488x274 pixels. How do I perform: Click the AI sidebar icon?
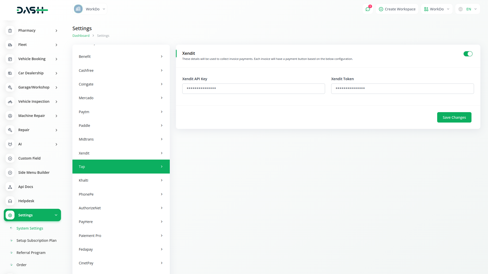(10, 144)
